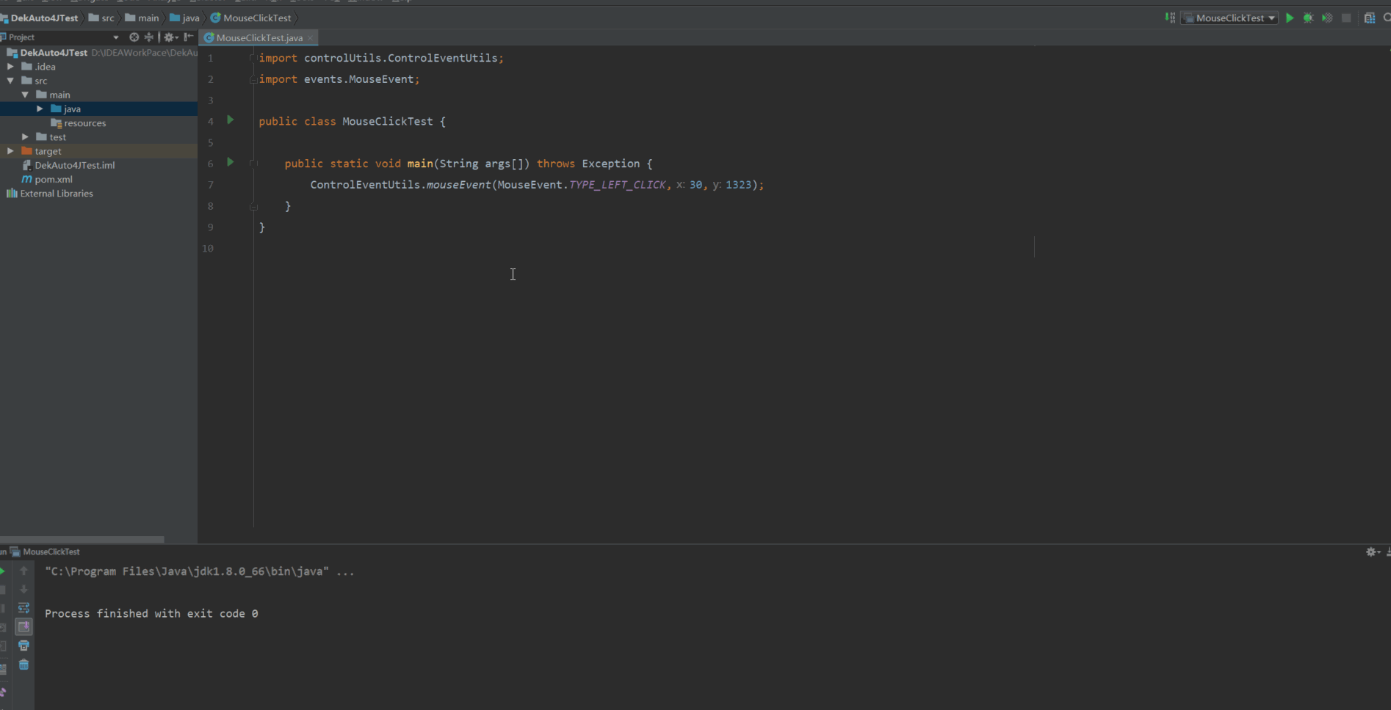
Task: Click the controlUtils.ControlEventUtils import line
Action: point(381,58)
